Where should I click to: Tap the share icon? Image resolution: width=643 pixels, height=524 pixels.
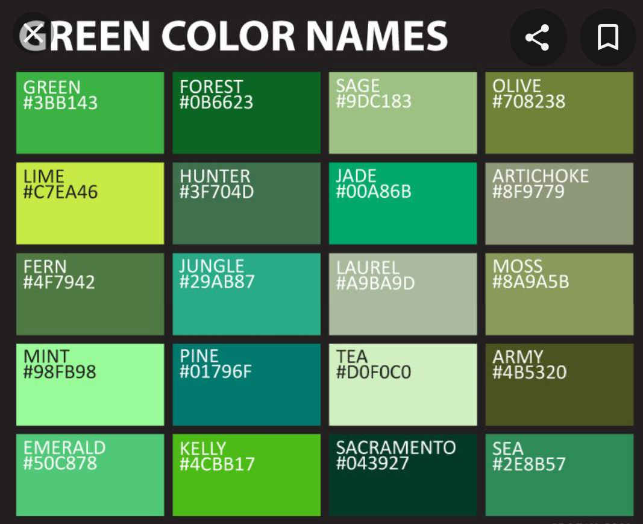537,37
